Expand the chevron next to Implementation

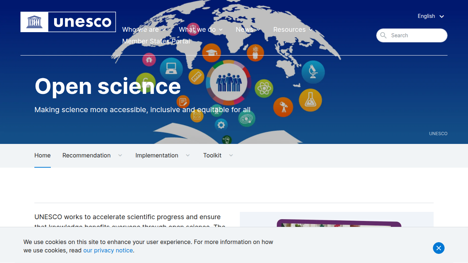pyautogui.click(x=188, y=155)
